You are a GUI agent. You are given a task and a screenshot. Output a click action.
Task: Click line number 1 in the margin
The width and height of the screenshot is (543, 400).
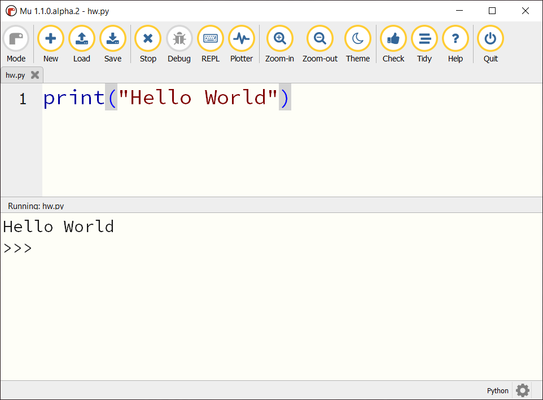(23, 99)
